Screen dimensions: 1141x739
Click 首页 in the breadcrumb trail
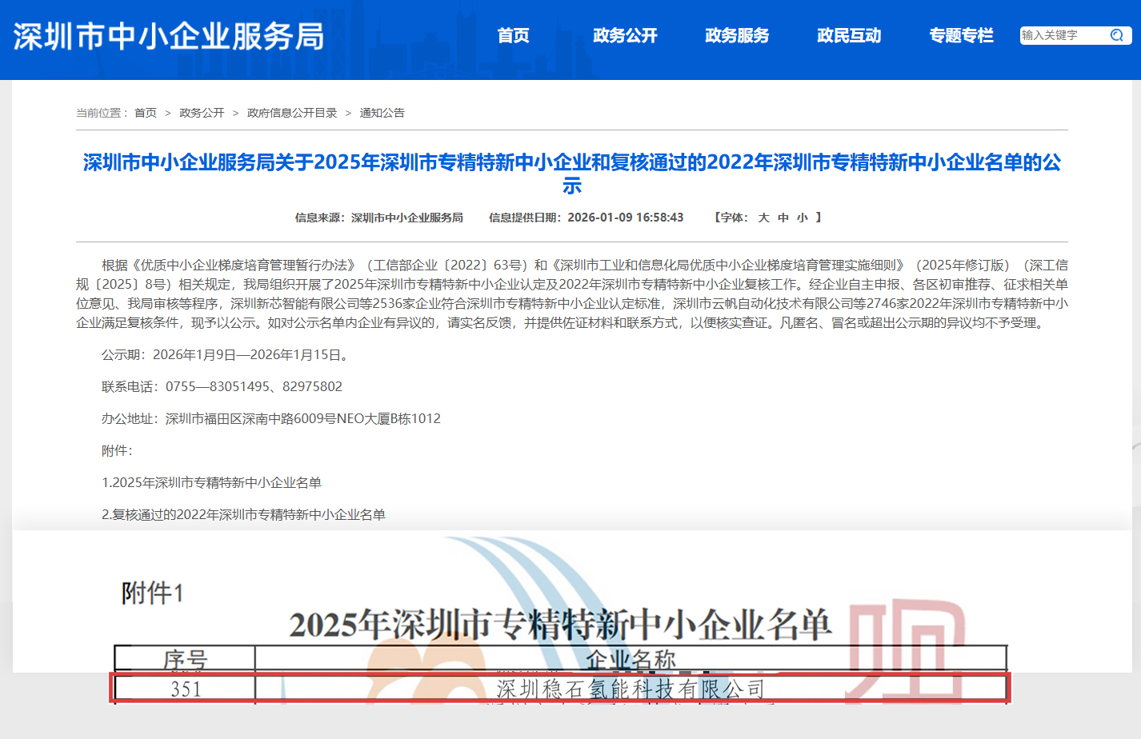(146, 113)
